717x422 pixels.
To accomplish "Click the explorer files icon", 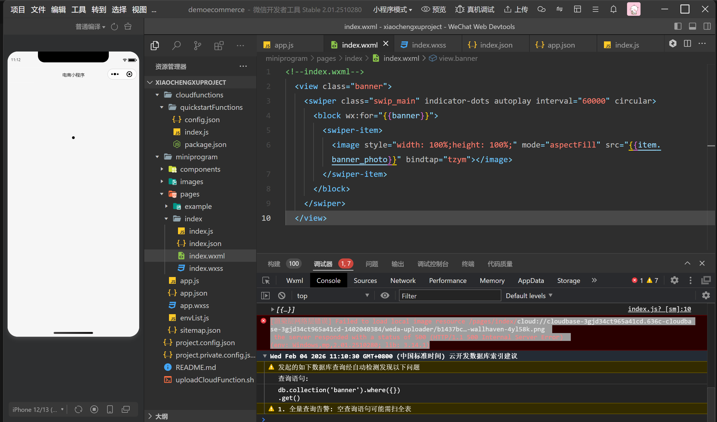I will [155, 46].
